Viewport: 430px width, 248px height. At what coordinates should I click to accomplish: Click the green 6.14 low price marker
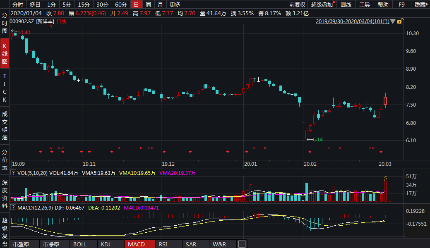pyautogui.click(x=317, y=139)
